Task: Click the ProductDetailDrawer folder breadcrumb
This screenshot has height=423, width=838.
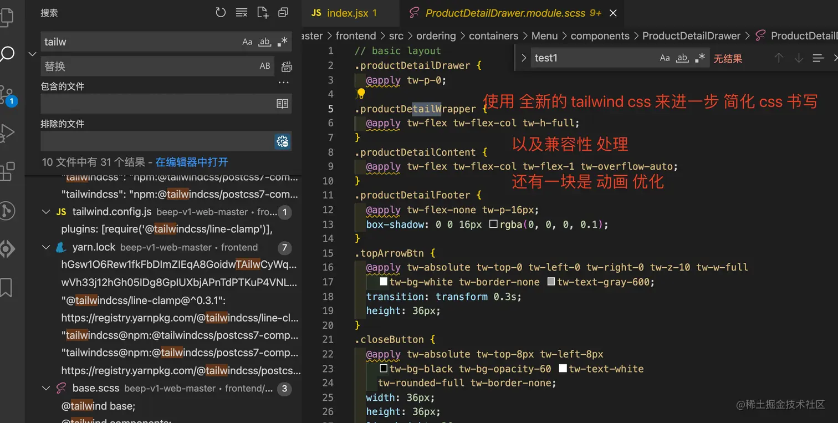Action: point(691,36)
